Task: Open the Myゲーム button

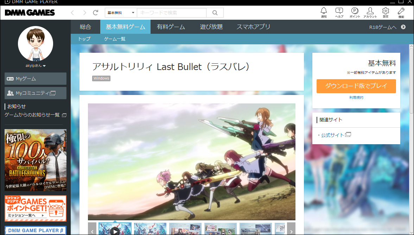Action: 36,79
